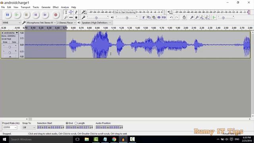Click the horizontal scrollbar thumb

coord(30,119)
